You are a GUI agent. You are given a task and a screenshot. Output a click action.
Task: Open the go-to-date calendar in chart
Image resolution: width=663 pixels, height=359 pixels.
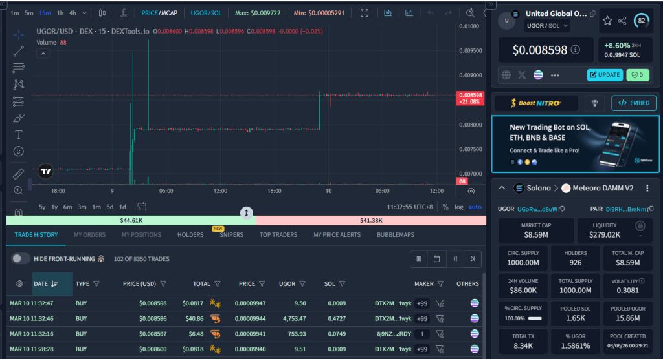coord(142,207)
